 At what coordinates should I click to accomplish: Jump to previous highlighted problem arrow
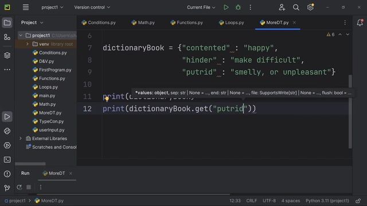point(340,34)
